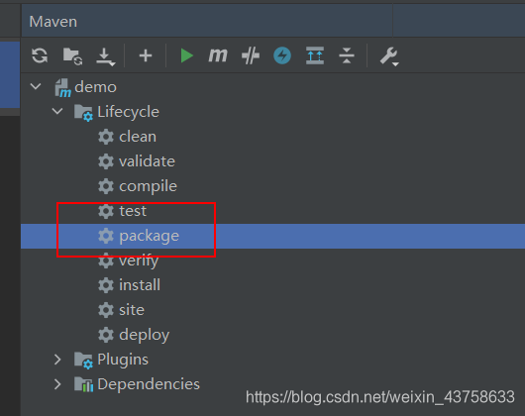Click the gear icon beside deploy
525x416 pixels.
[x=106, y=335]
